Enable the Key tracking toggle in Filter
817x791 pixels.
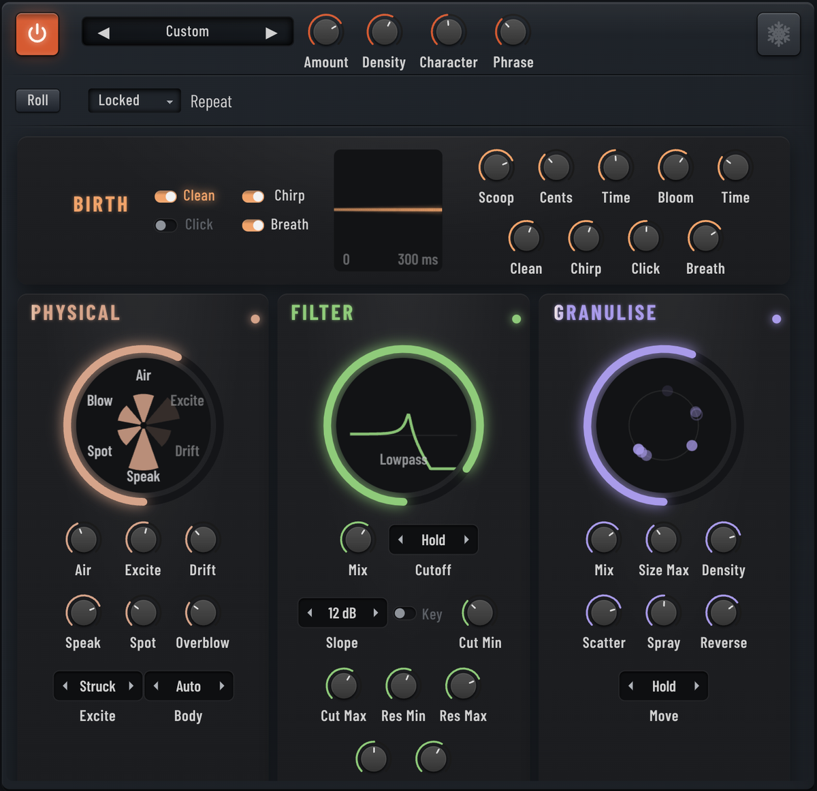coord(405,613)
